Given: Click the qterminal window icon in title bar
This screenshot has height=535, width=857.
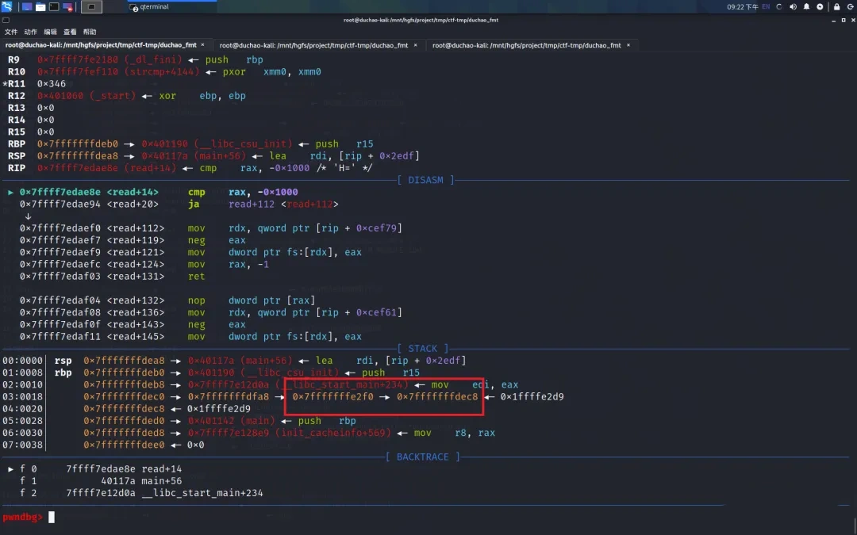Looking at the screenshot, I should (6, 20).
